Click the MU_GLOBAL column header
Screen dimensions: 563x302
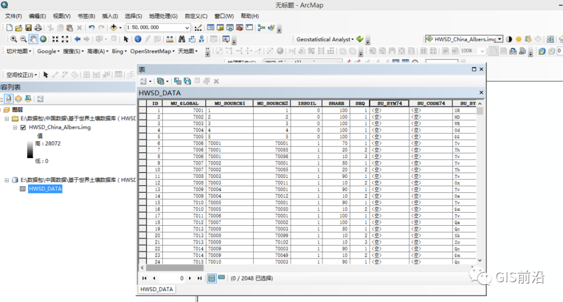tap(184, 103)
